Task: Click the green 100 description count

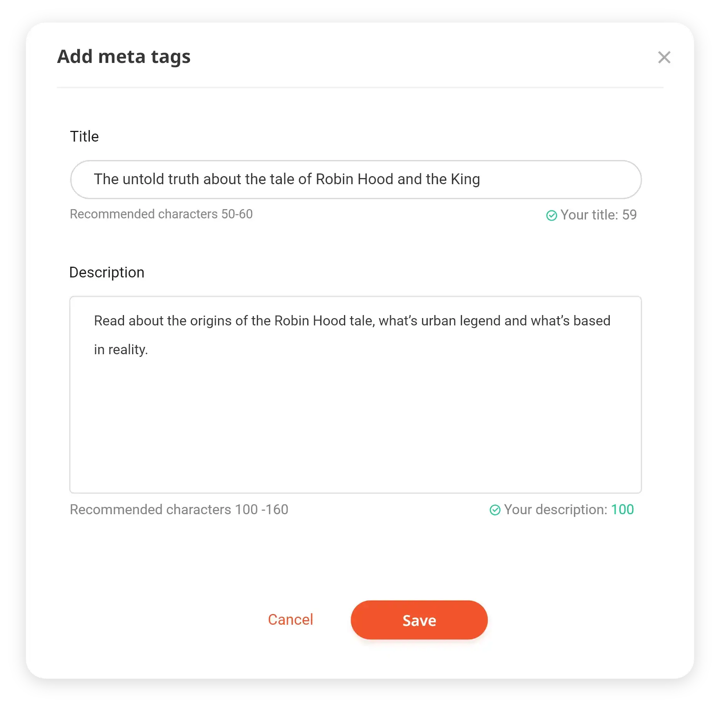Action: (x=622, y=510)
